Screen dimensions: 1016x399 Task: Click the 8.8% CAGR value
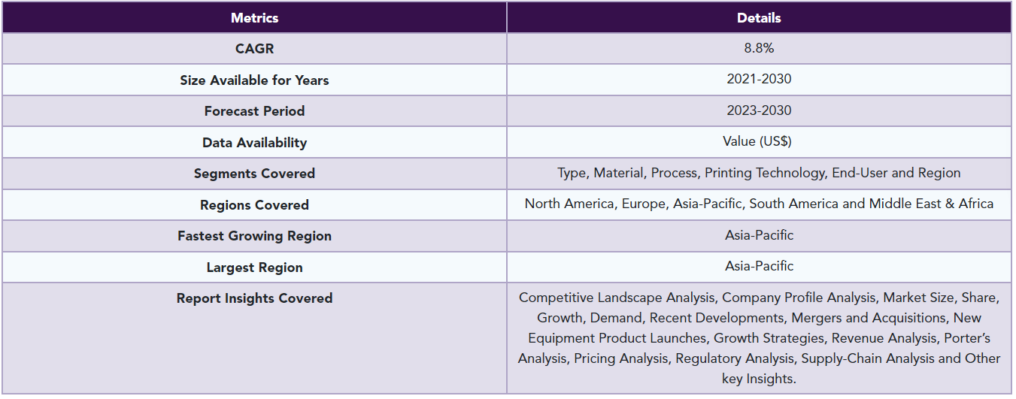(759, 49)
